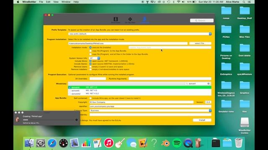
Task: Launch iTunes from the Dock
Action: point(109,143)
